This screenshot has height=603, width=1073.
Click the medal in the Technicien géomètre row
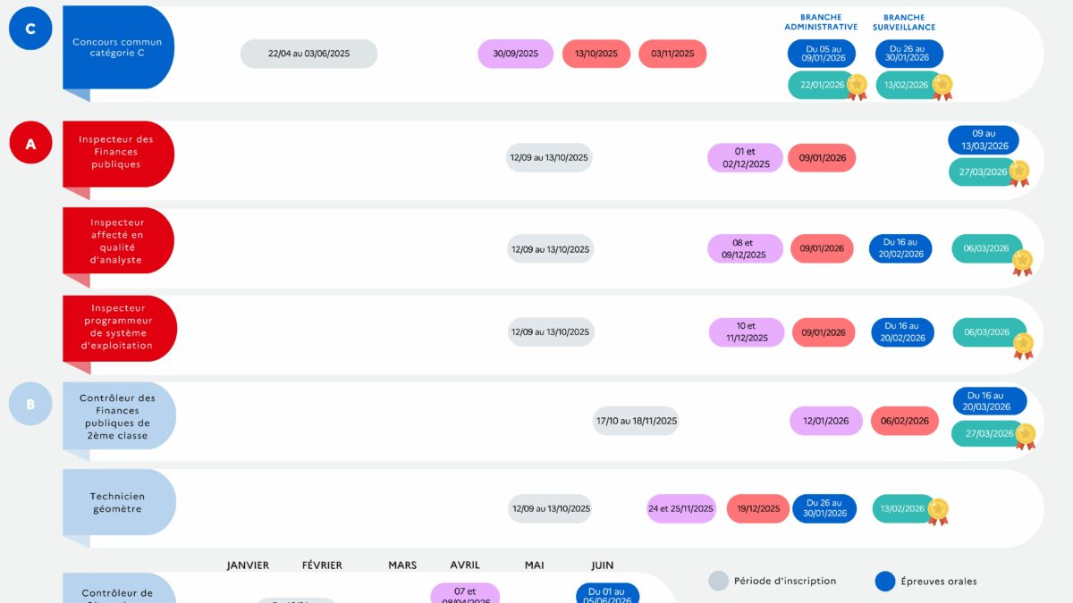(x=937, y=510)
